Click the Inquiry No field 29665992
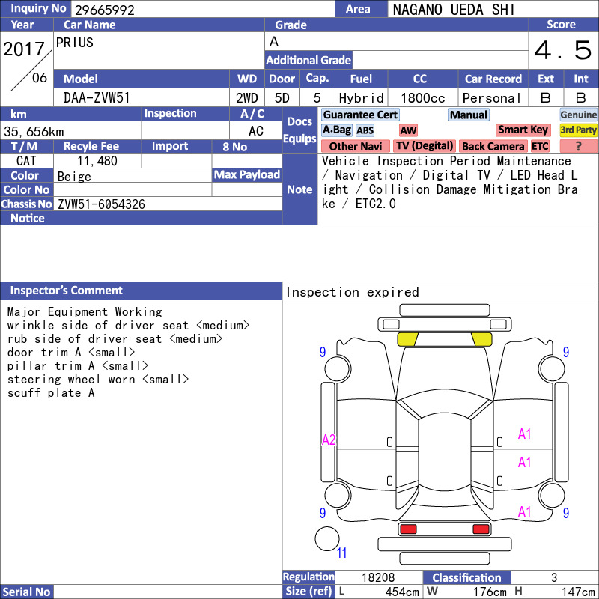 [x=202, y=10]
